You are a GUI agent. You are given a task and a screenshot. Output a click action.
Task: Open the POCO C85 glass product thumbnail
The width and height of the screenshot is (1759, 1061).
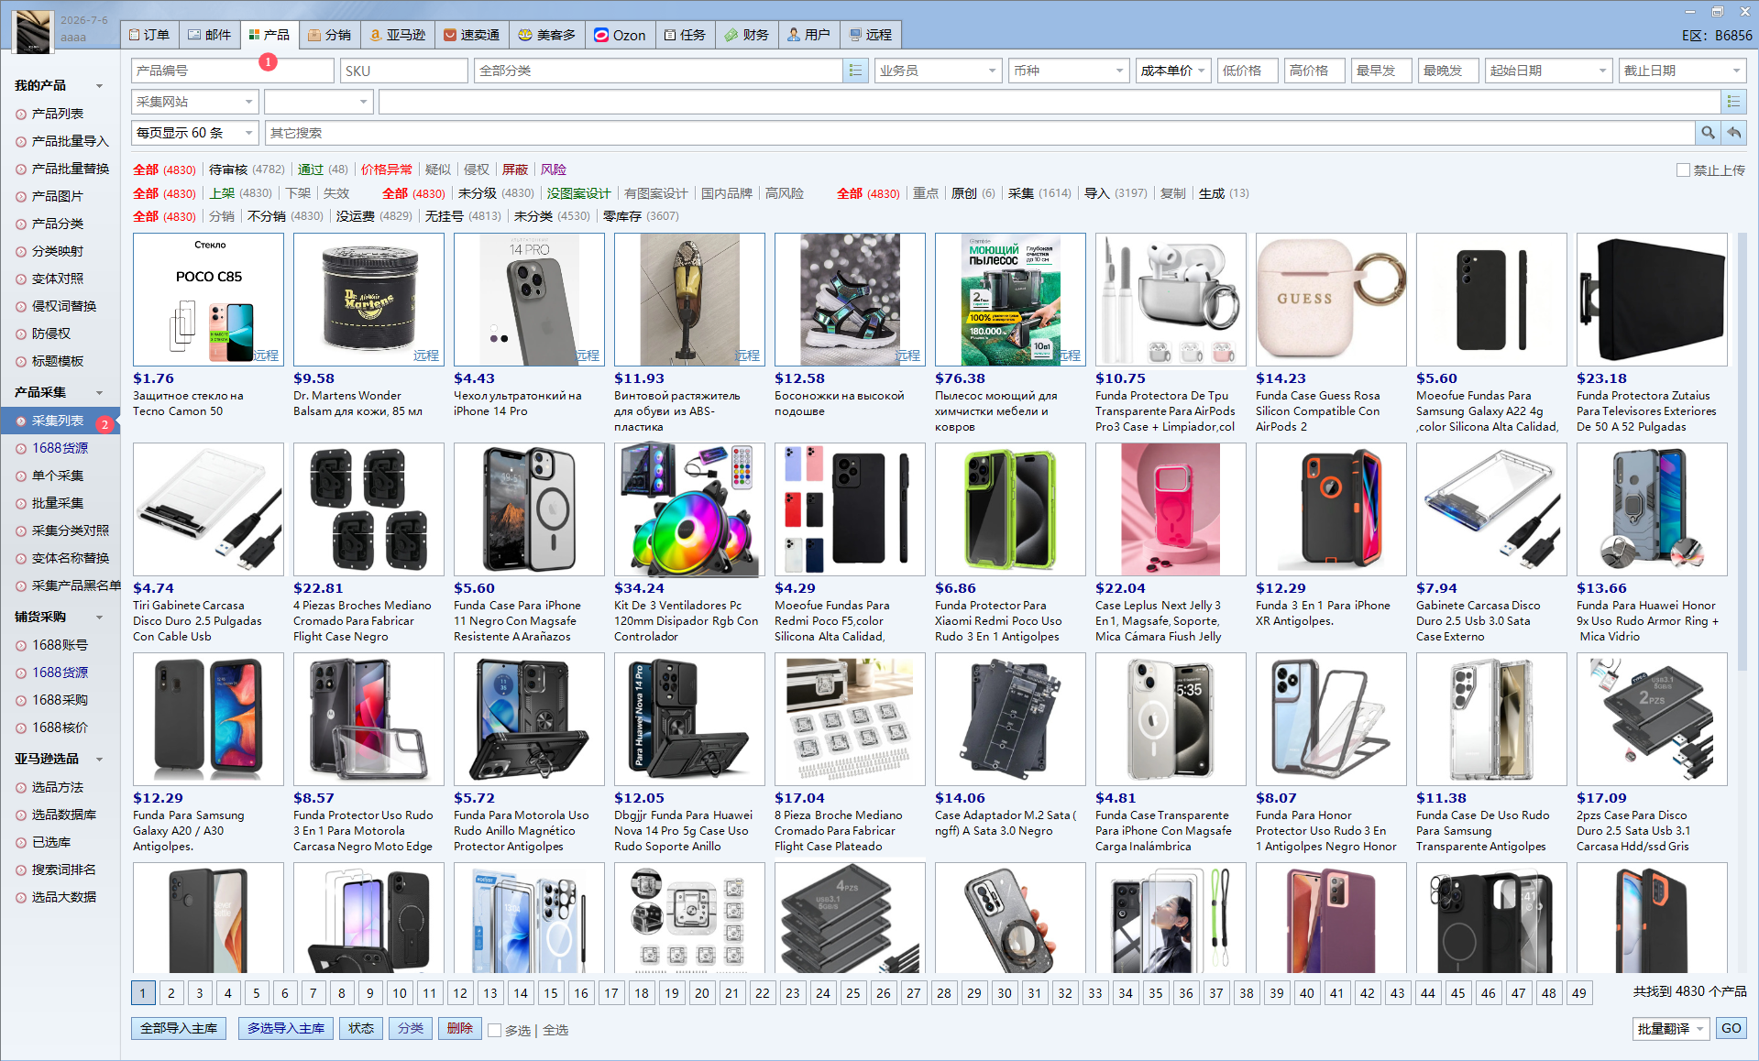[209, 300]
